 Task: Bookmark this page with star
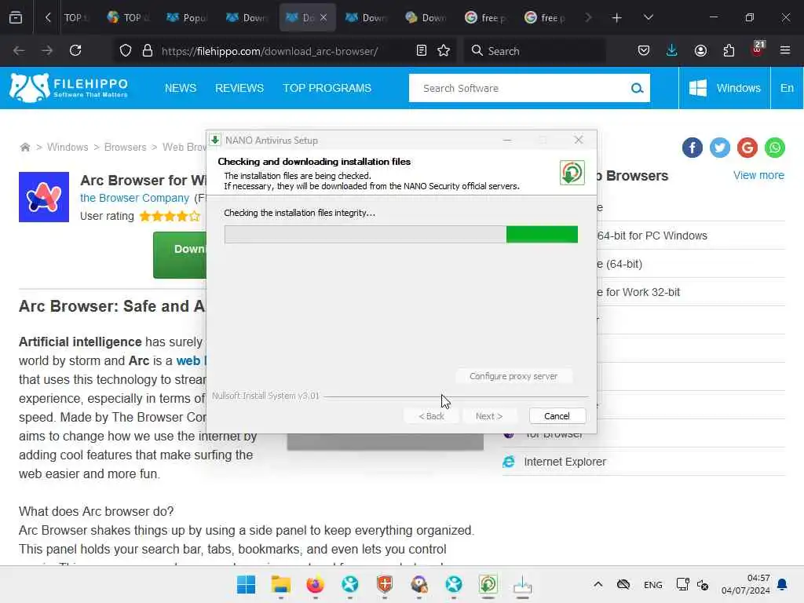[444, 50]
